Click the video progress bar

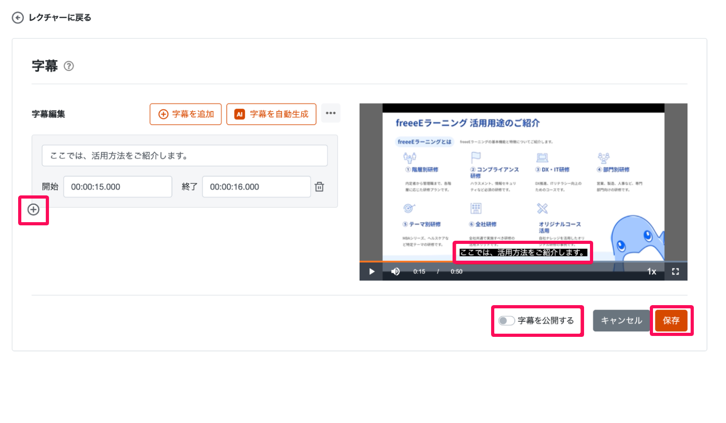point(523,262)
